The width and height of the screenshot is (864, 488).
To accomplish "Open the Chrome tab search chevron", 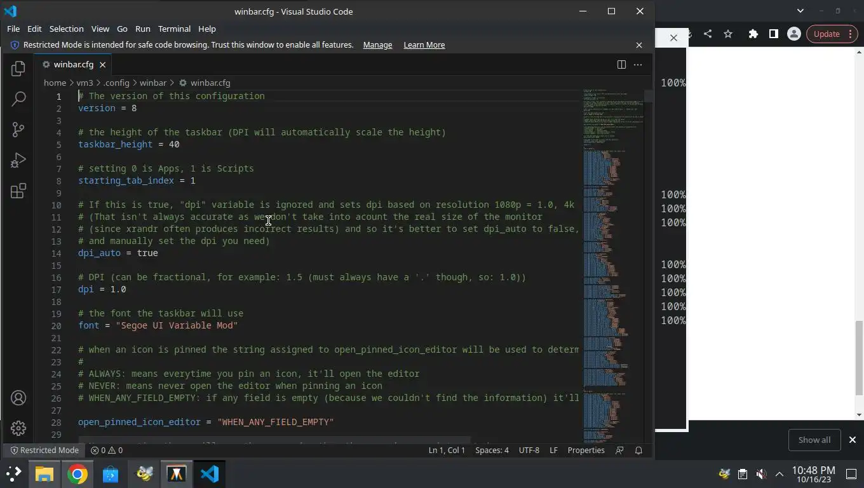I will coord(800,11).
